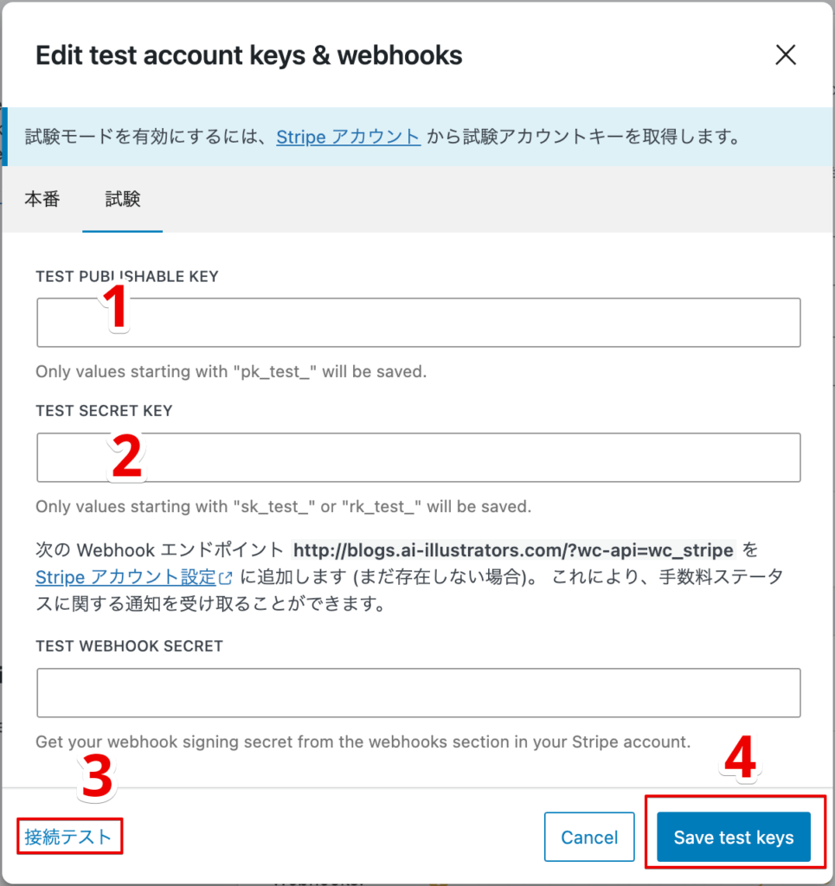Open the Stripe アカウント link in the banner
The width and height of the screenshot is (835, 886).
pyautogui.click(x=348, y=136)
